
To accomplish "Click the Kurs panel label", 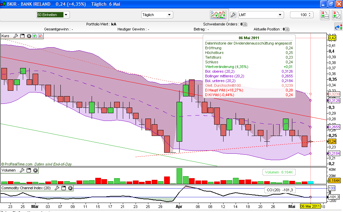I will pos(5,36).
